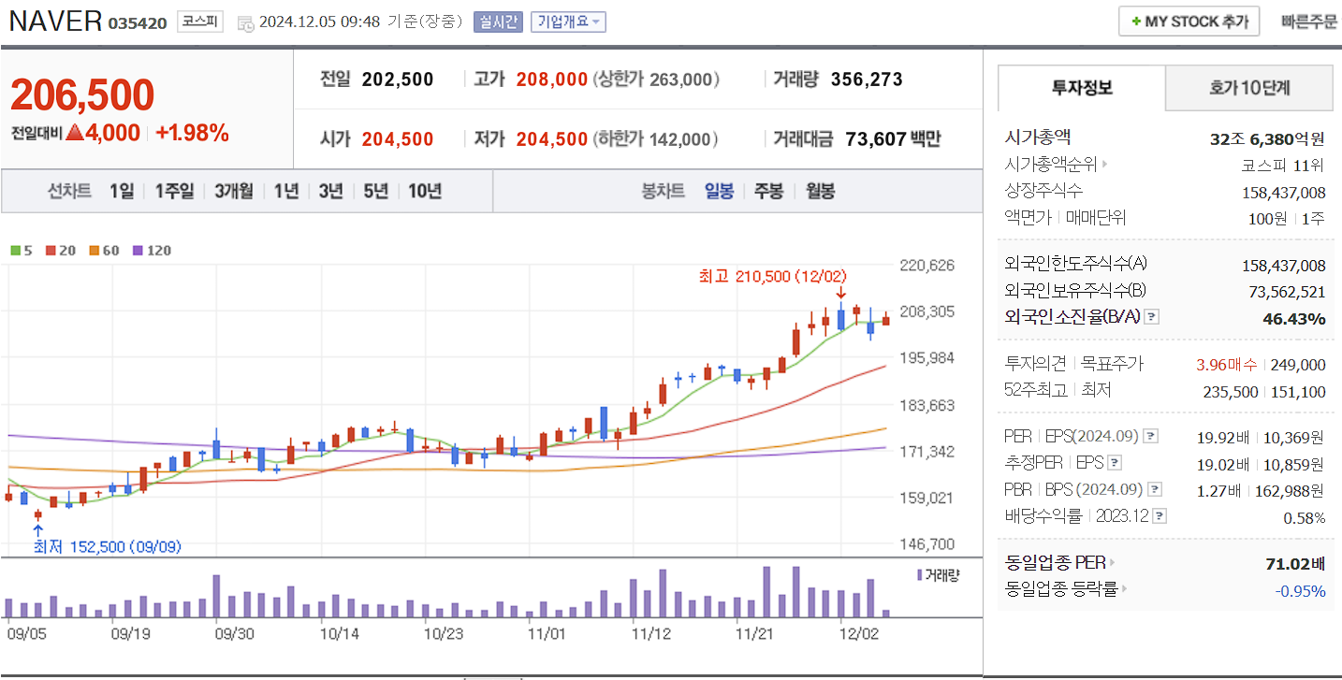The height and width of the screenshot is (680, 1342).
Task: Open the 기업개요 dropdown
Action: pyautogui.click(x=567, y=22)
